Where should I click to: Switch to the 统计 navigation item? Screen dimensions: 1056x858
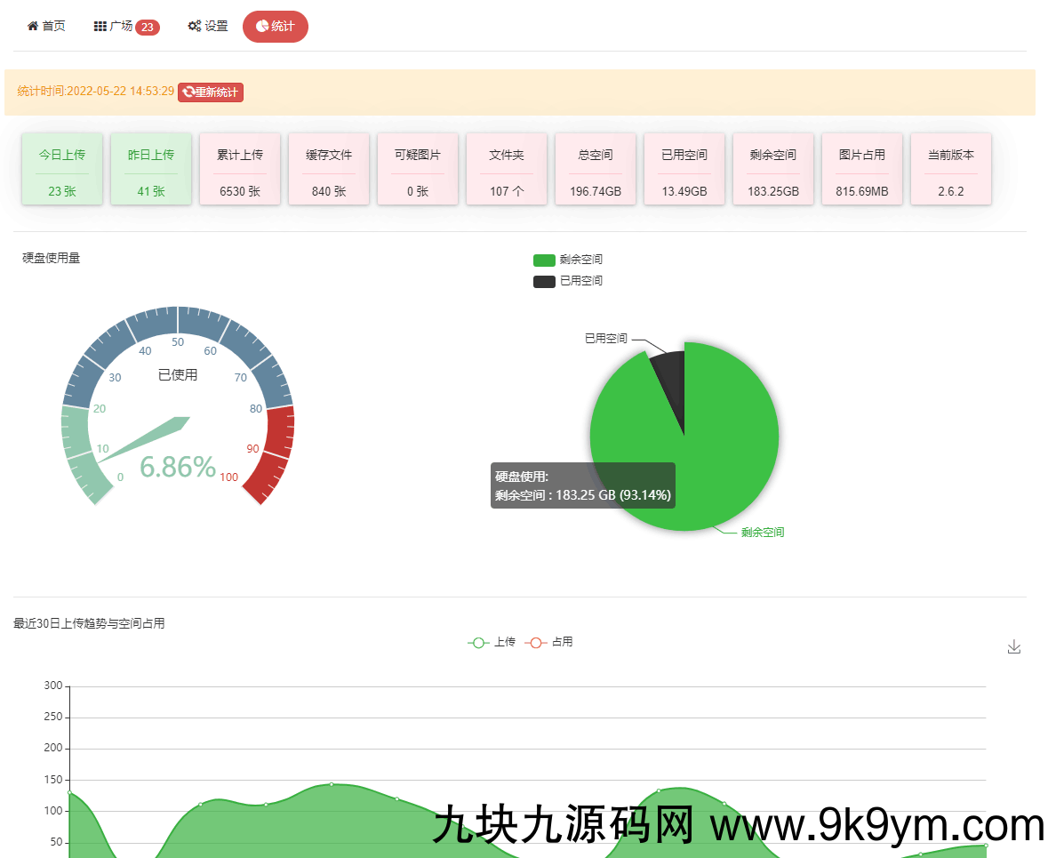pyautogui.click(x=276, y=26)
